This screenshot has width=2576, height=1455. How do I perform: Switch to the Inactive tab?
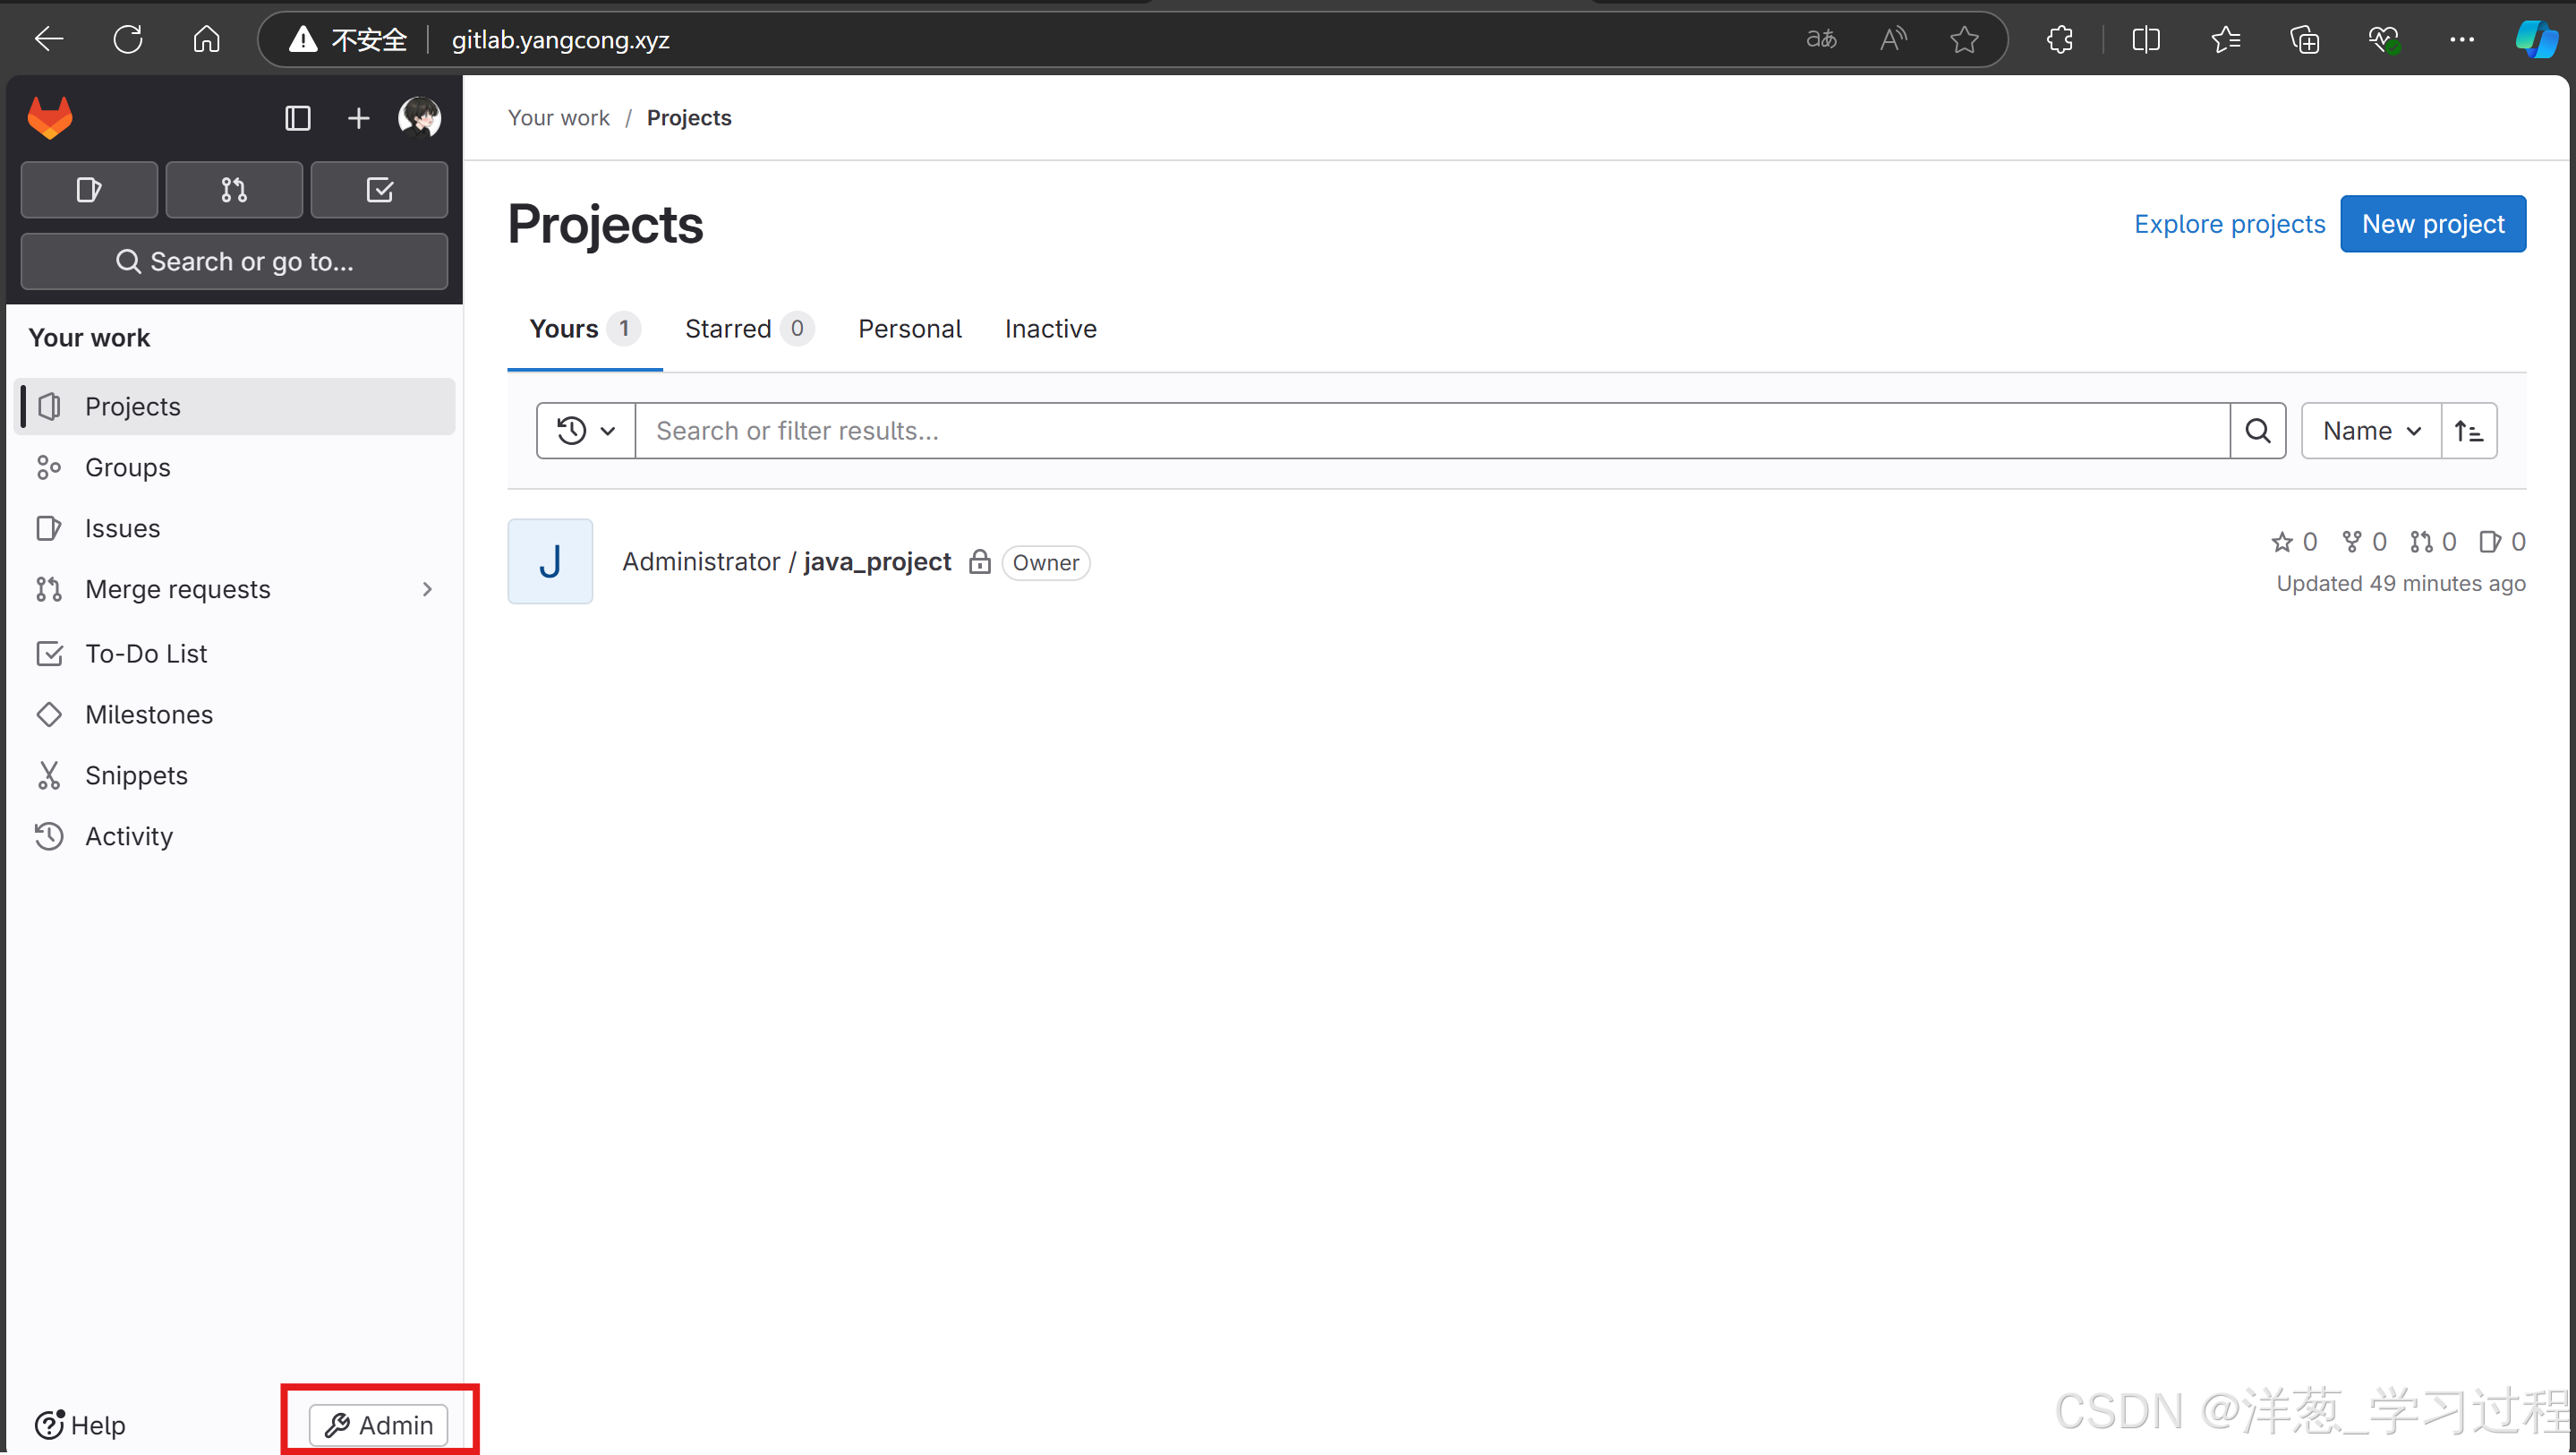(1050, 329)
